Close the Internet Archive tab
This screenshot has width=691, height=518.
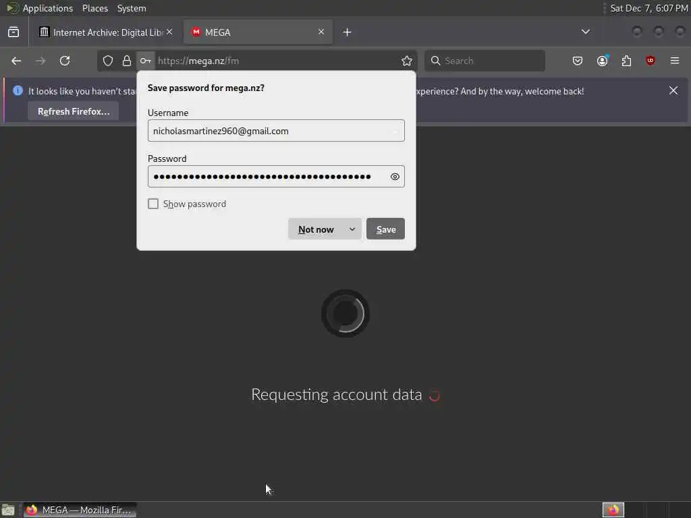coord(169,32)
